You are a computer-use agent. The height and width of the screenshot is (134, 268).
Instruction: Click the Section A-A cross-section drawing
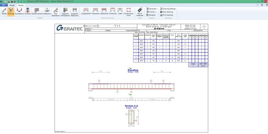tap(131, 117)
